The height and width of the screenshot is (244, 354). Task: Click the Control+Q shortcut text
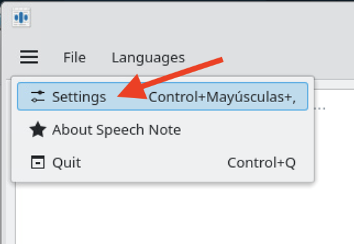pyautogui.click(x=262, y=162)
